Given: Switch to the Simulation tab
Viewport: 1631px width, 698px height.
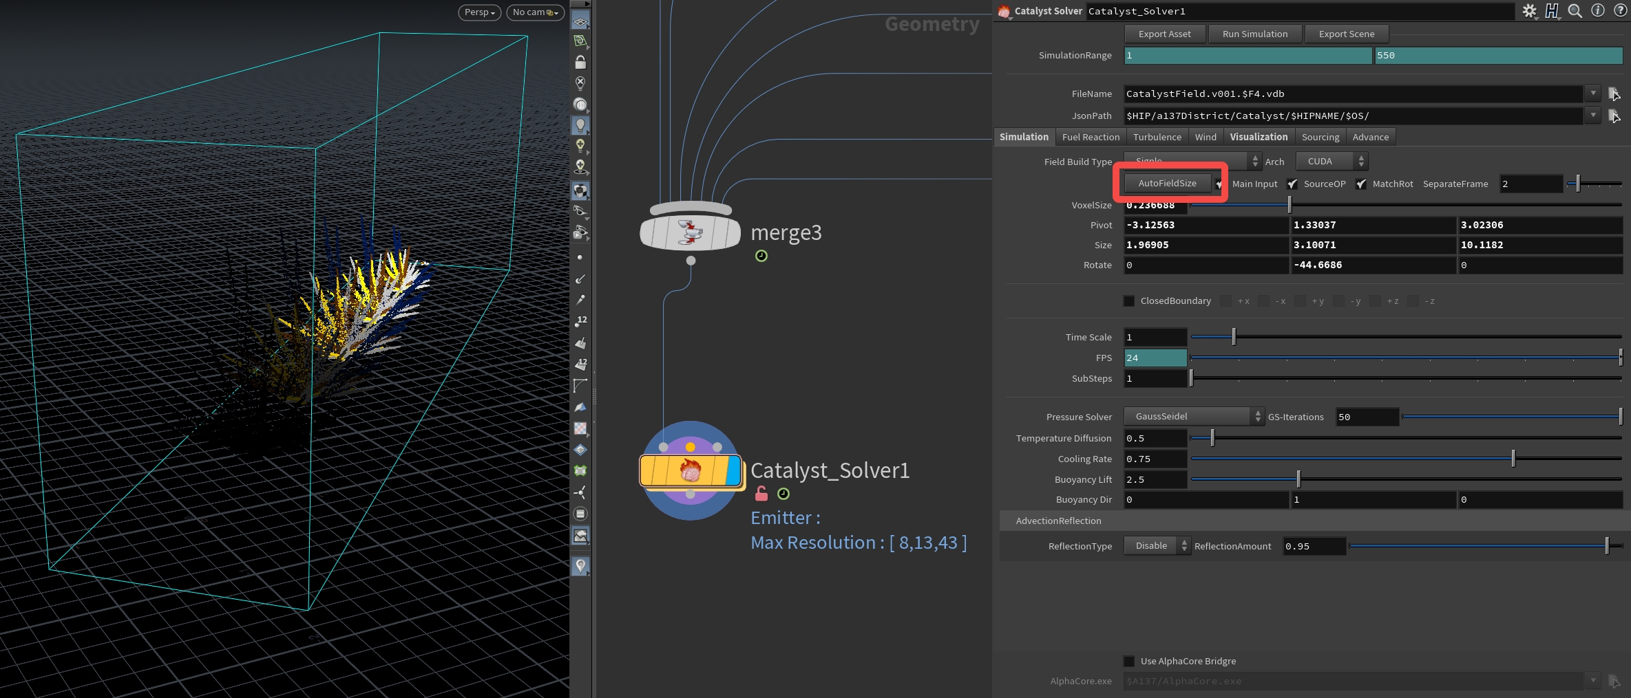Looking at the screenshot, I should [x=1024, y=137].
